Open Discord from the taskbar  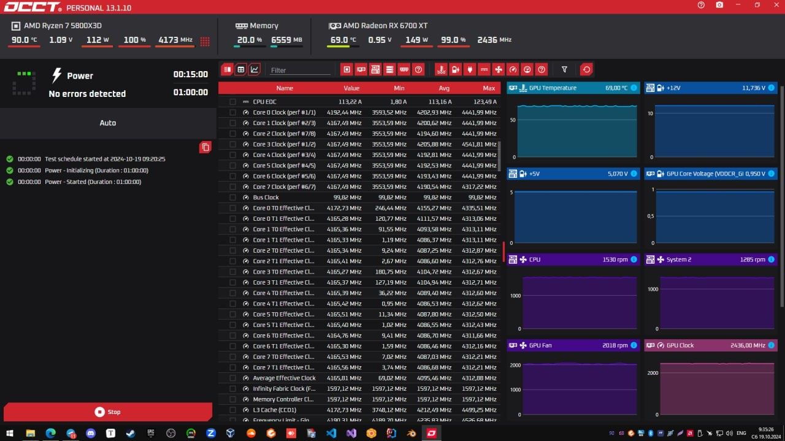coord(91,433)
